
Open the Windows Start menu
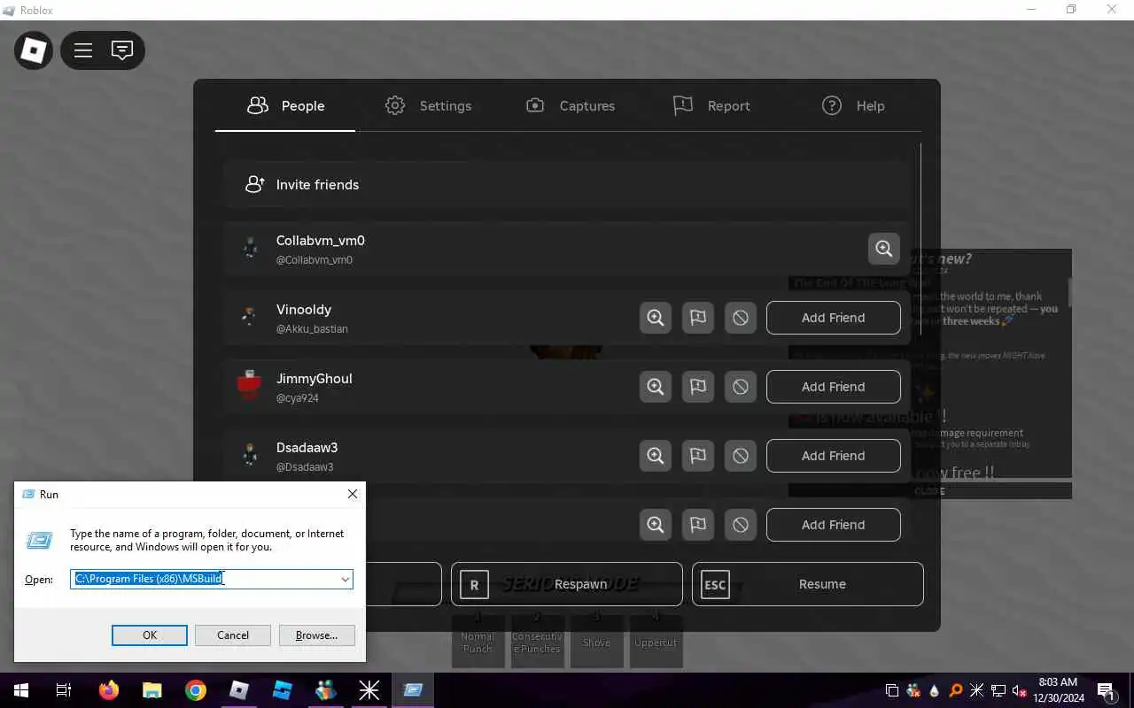[21, 690]
